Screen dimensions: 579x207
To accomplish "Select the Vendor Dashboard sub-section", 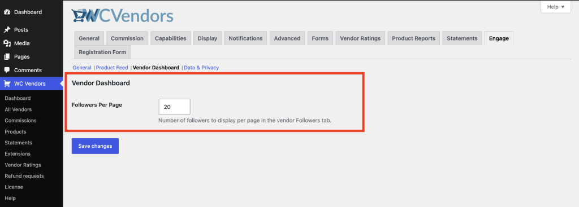I will 156,68.
